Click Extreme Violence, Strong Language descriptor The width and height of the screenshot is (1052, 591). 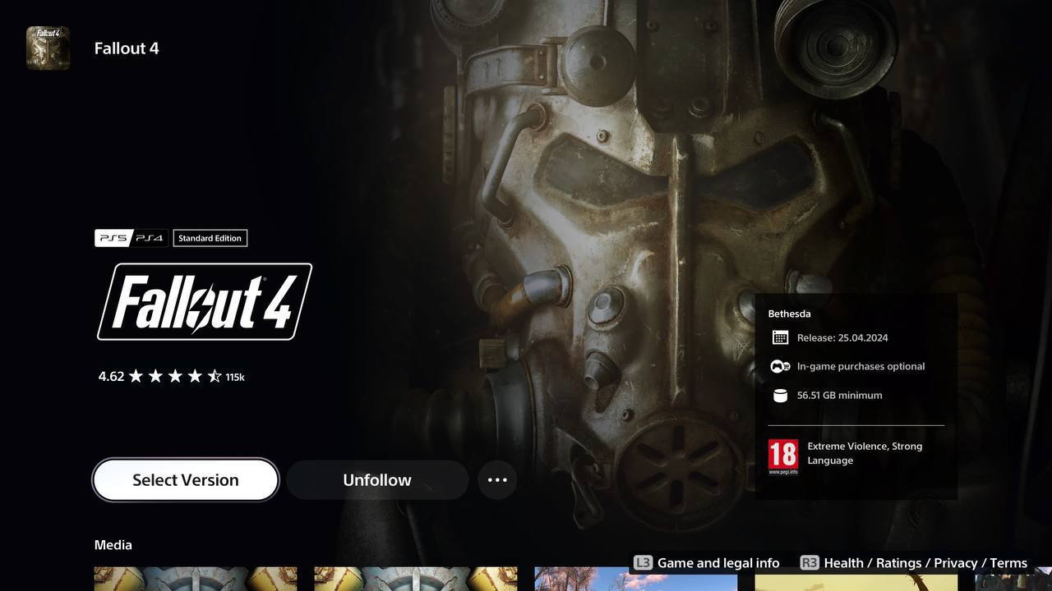click(x=865, y=453)
